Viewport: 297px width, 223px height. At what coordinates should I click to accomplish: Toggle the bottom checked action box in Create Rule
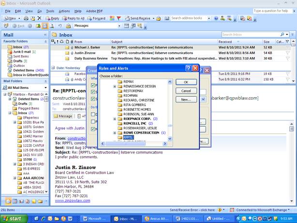pyautogui.click(x=93, y=129)
